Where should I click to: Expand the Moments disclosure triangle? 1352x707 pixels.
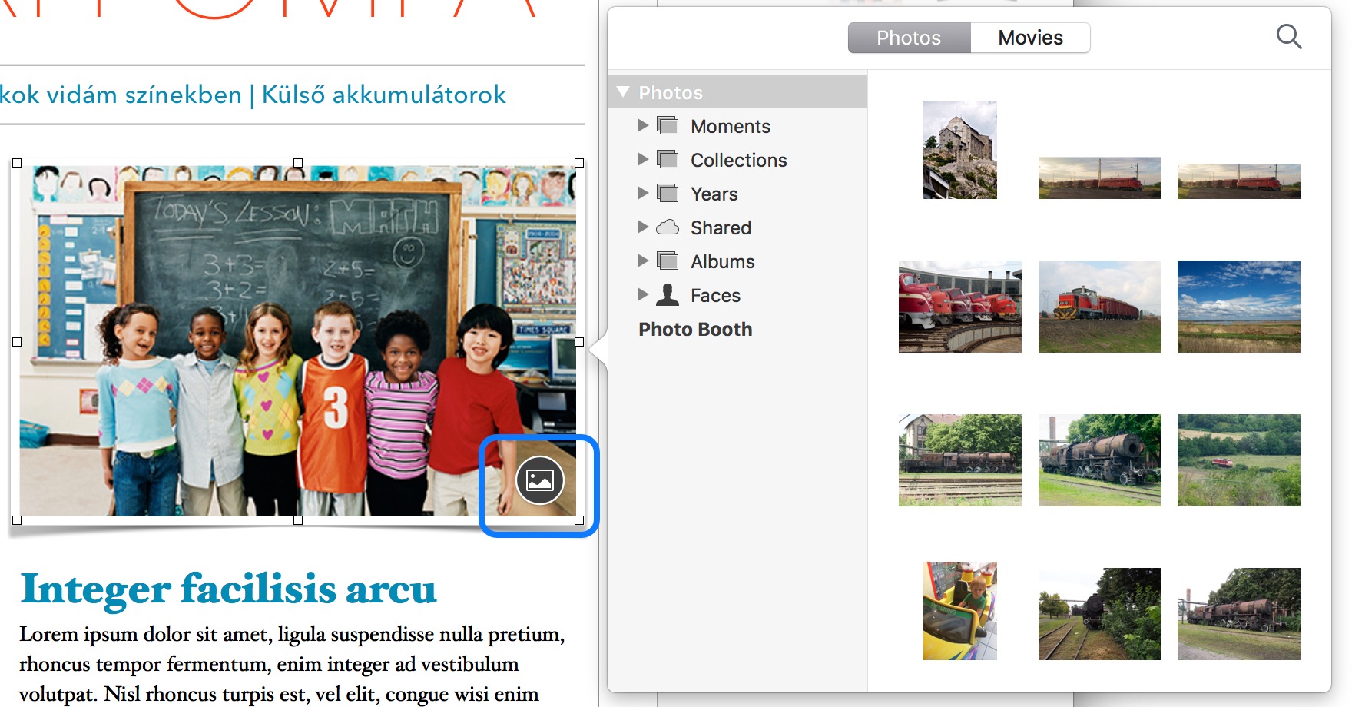coord(643,125)
